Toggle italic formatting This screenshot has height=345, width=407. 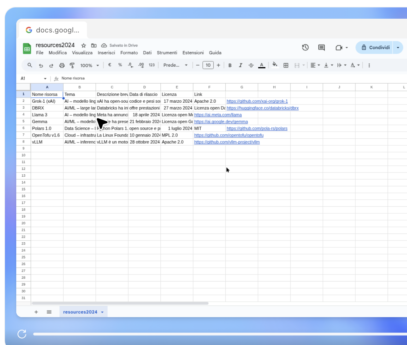click(x=241, y=65)
